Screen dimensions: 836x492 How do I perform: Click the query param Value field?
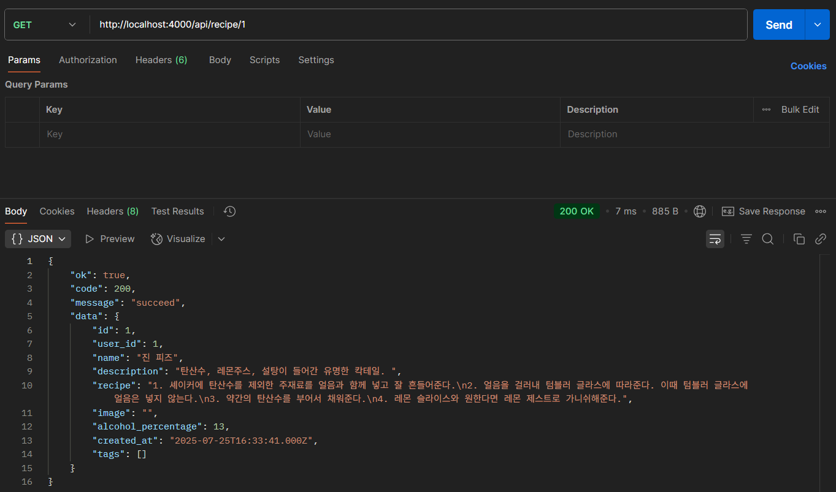click(430, 134)
